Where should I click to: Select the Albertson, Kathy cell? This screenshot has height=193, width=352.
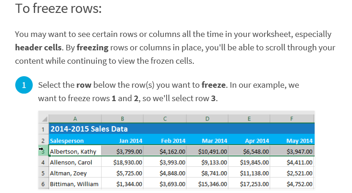tap(75, 151)
